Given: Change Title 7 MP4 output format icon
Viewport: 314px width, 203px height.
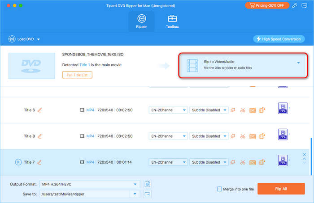Looking at the screenshot, I should tap(283, 161).
